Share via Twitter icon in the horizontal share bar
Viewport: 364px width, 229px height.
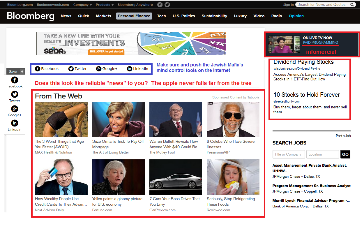click(x=71, y=69)
